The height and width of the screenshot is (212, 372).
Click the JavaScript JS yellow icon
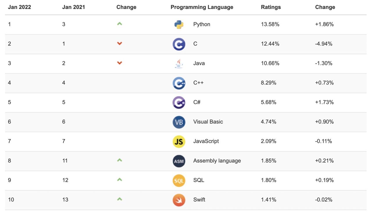179,142
